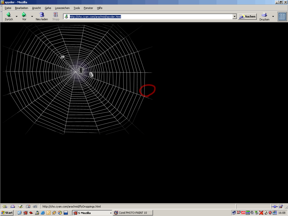Open the Navigator component icon in status bar
The image size is (288, 216).
click(x=5, y=206)
